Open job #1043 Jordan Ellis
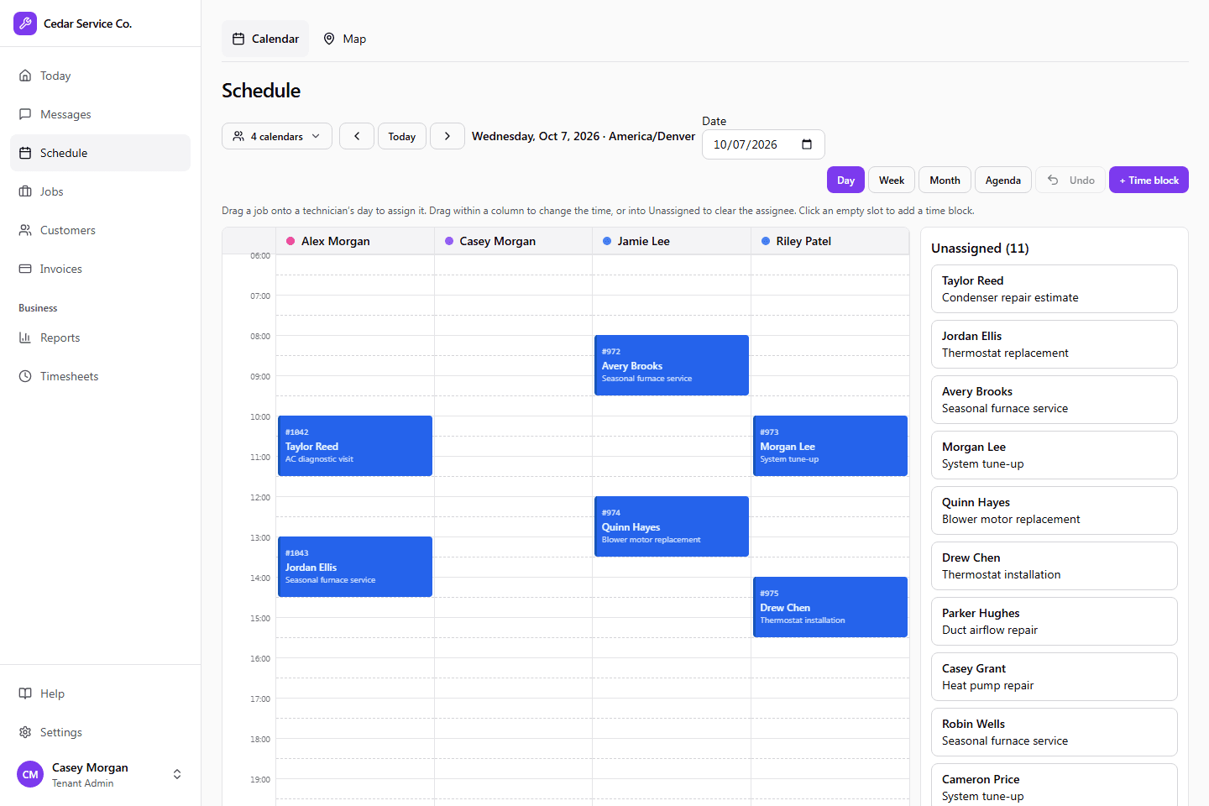 (355, 567)
